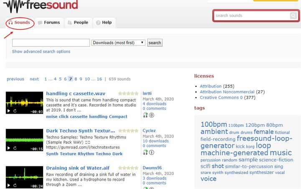
Task: Click the magnifier icon in top search box
Action: pyautogui.click(x=293, y=16)
